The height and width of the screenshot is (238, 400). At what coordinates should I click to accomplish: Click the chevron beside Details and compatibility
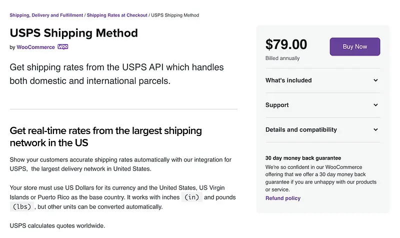click(x=375, y=130)
